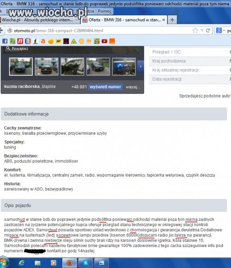The height and width of the screenshot is (268, 231).
Task: Open the last taskbar window icon
Action: pos(102,263)
